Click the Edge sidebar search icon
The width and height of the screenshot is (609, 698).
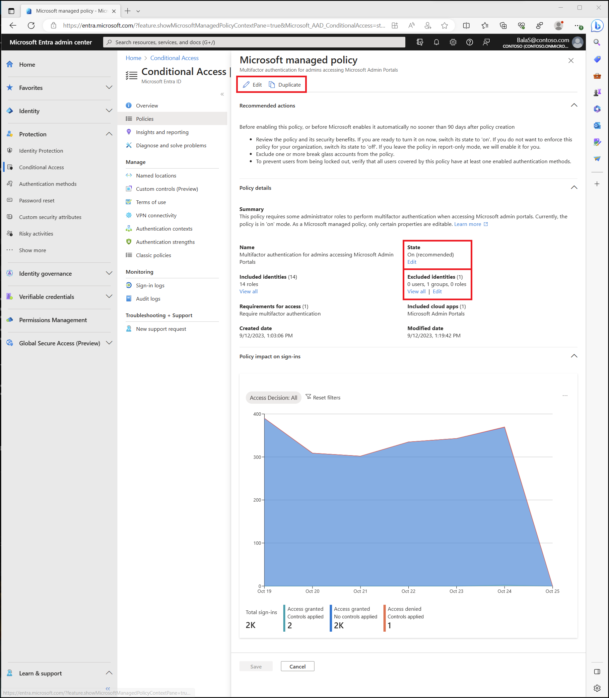[x=597, y=42]
